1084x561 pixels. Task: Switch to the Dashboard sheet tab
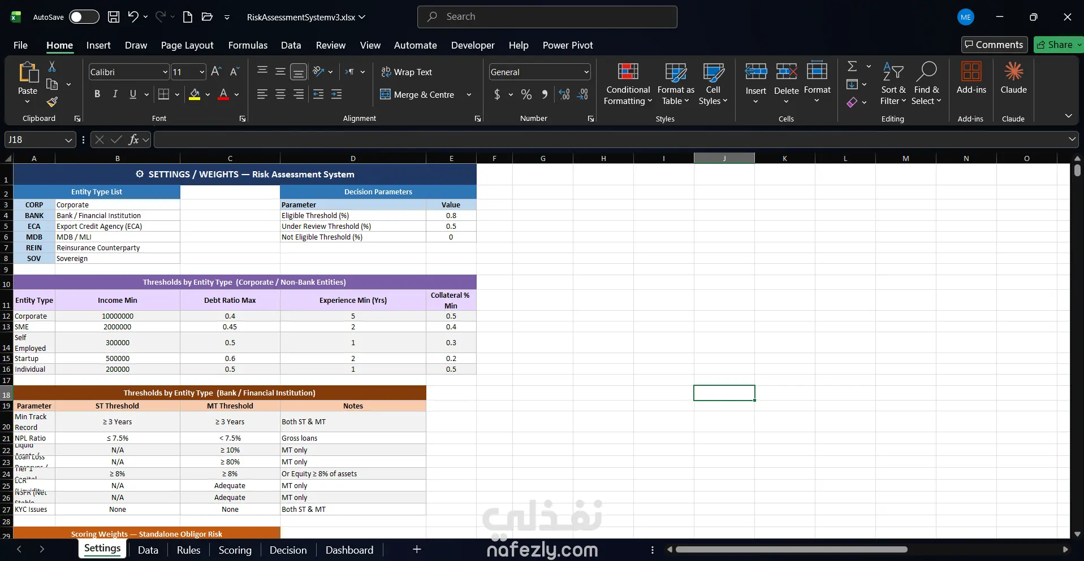(349, 550)
